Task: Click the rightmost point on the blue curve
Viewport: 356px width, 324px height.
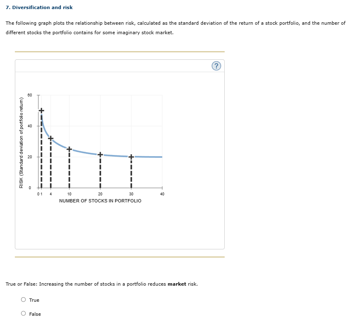Action: 160,157
